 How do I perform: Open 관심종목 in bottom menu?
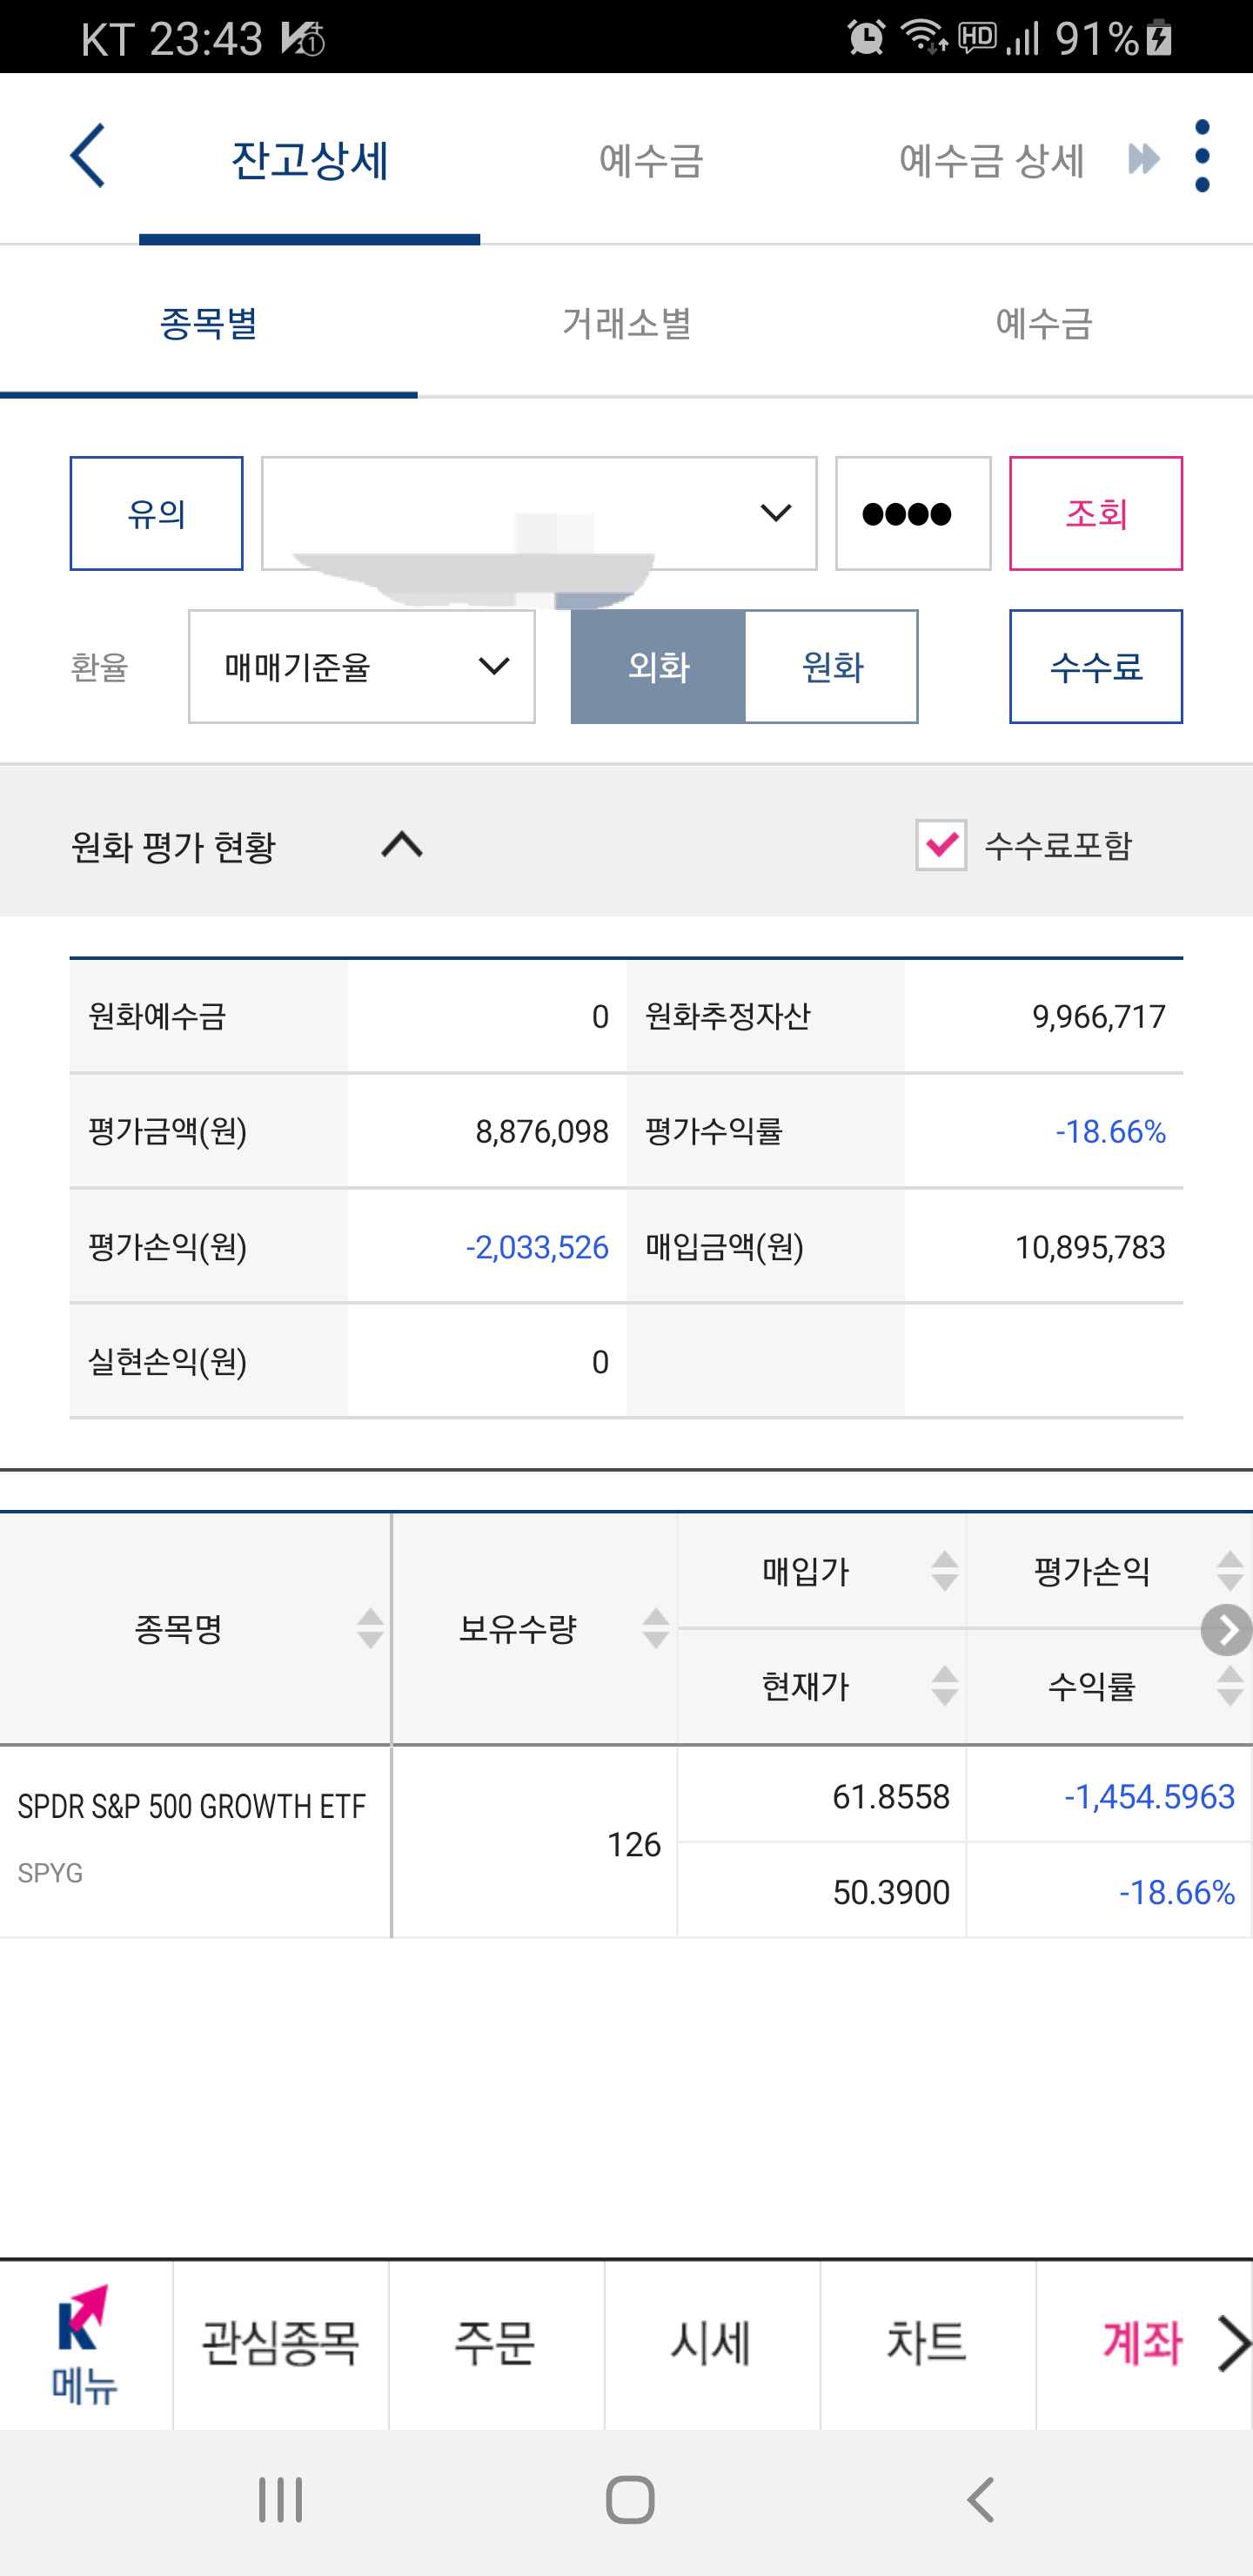[281, 2344]
